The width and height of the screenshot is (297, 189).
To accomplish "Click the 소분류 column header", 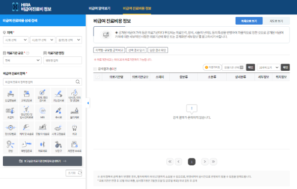I will click(212, 77).
